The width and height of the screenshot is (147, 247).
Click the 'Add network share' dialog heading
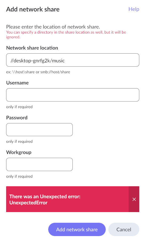(x=33, y=9)
